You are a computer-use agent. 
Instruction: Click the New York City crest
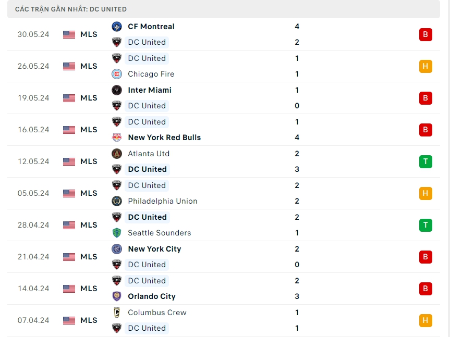[117, 249]
